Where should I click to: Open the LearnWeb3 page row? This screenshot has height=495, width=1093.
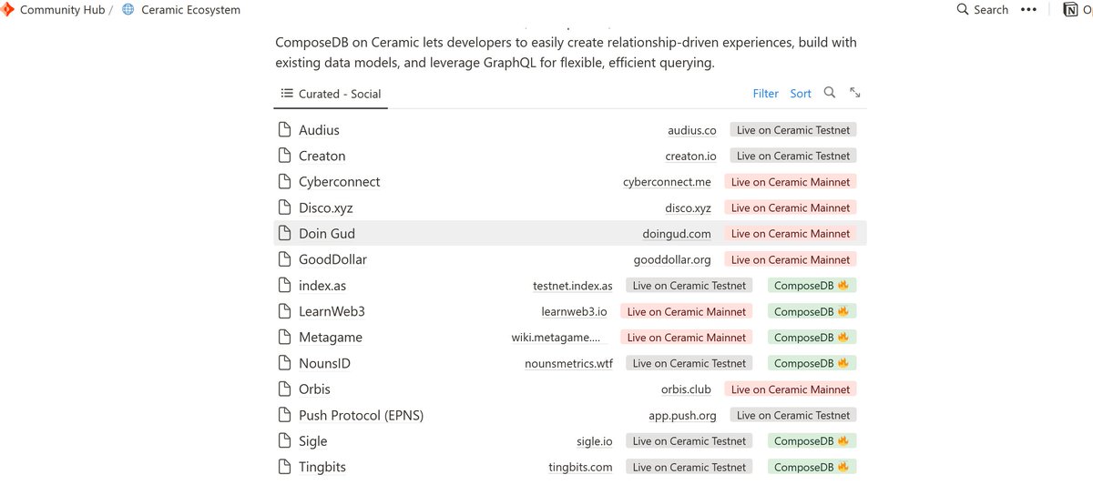tap(570, 311)
